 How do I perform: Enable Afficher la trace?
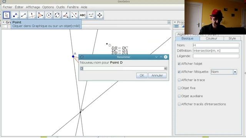click(x=179, y=80)
